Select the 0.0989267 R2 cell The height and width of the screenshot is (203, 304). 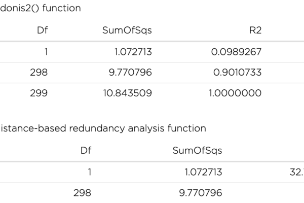tap(236, 52)
